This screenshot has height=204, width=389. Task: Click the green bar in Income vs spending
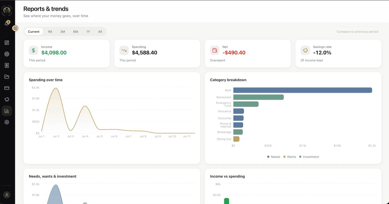226,201
